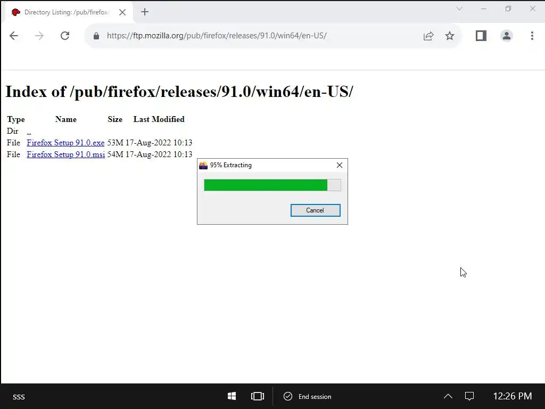The height and width of the screenshot is (409, 545).
Task: Share this page via share icon
Action: click(428, 36)
